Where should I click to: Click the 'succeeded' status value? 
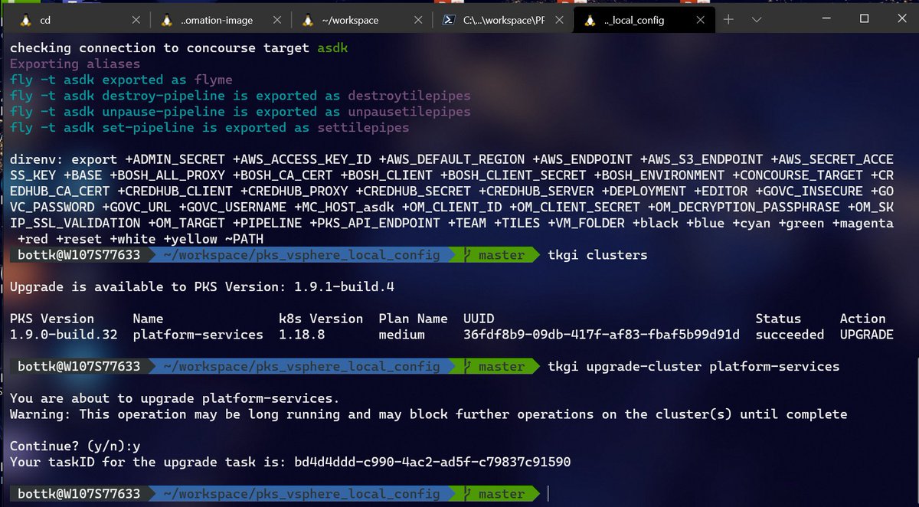pyautogui.click(x=790, y=335)
